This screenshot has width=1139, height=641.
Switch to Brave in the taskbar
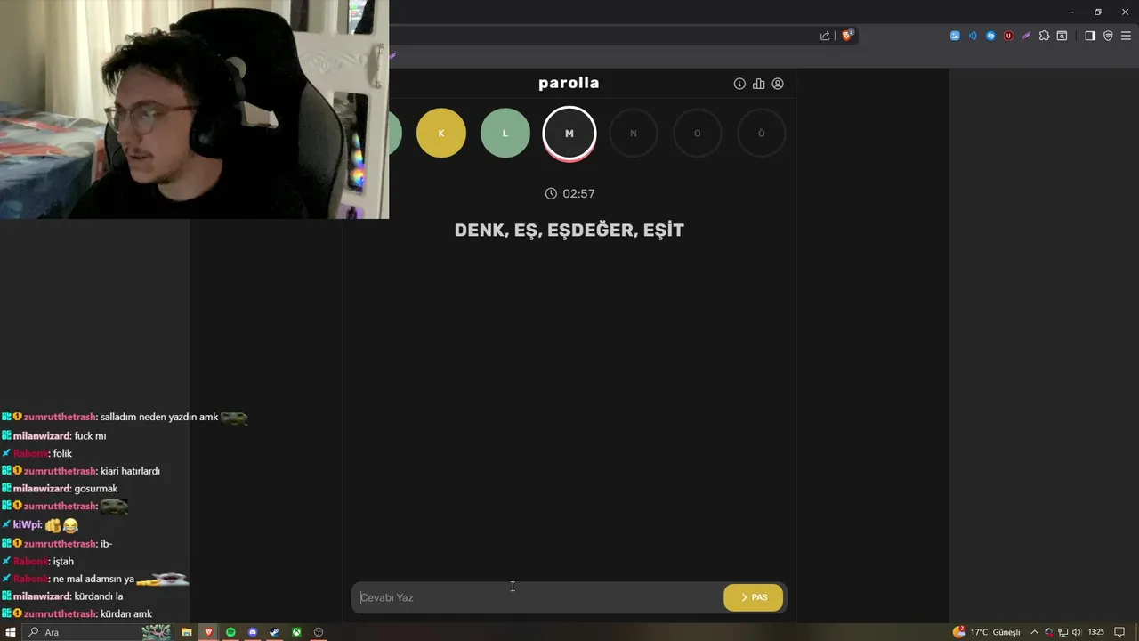click(x=209, y=632)
